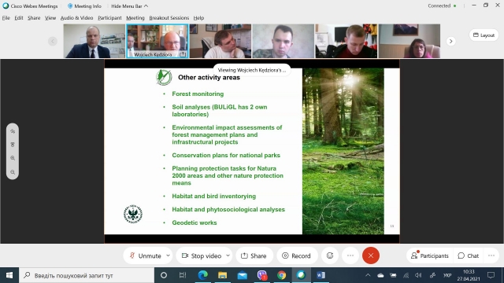
Task: Select the thumbnail of the woman in pink
Action: tap(409, 41)
